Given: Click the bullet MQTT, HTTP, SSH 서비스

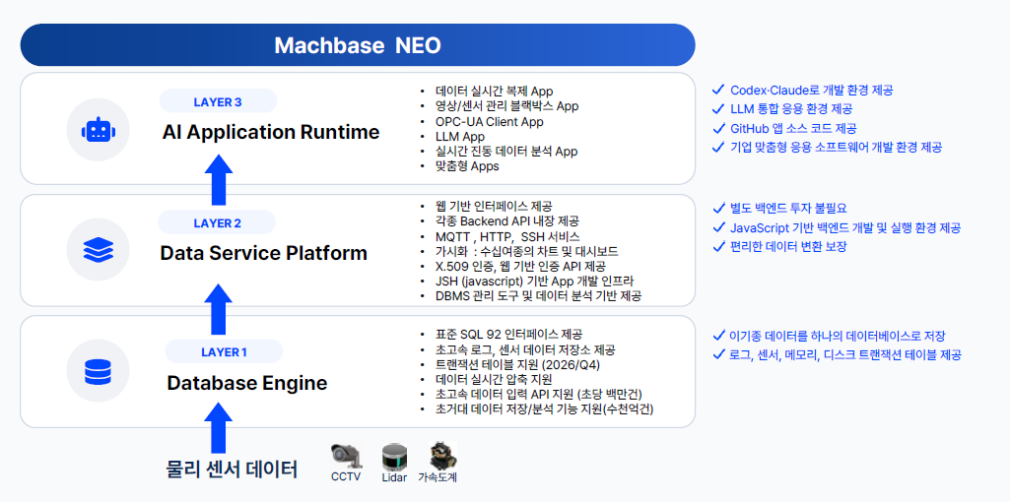Looking at the screenshot, I should (507, 236).
